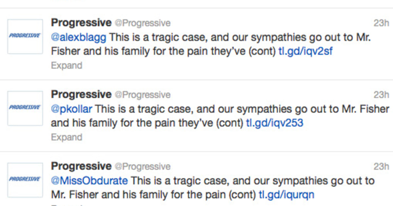Click the Progressive logo thumbnail on the middle tweet
393x206 pixels.
(25, 108)
